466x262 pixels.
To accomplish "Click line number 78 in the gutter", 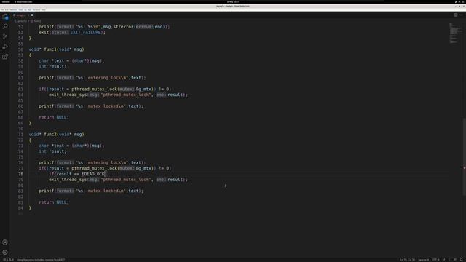I will coord(20,174).
